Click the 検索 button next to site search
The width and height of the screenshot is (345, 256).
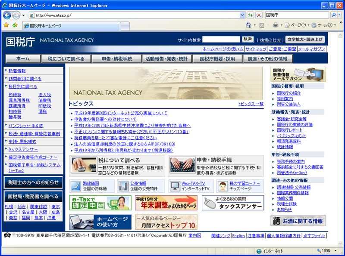tap(248, 39)
